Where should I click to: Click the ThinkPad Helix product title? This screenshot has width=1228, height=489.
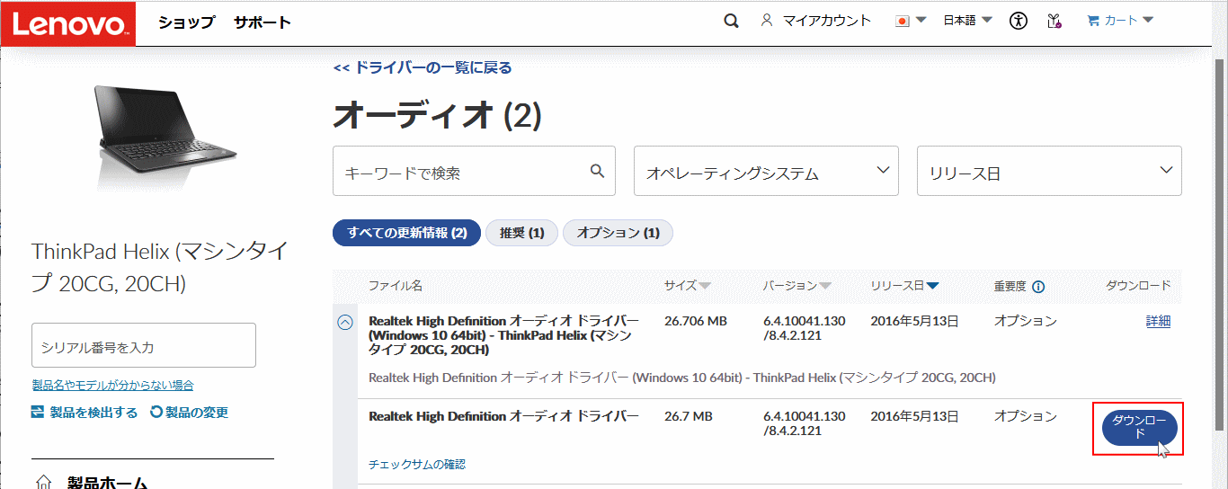click(x=160, y=267)
